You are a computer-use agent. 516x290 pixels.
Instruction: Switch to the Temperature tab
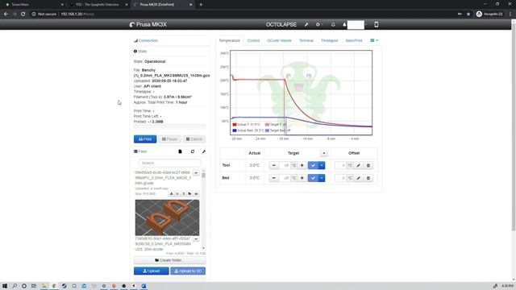click(x=229, y=40)
